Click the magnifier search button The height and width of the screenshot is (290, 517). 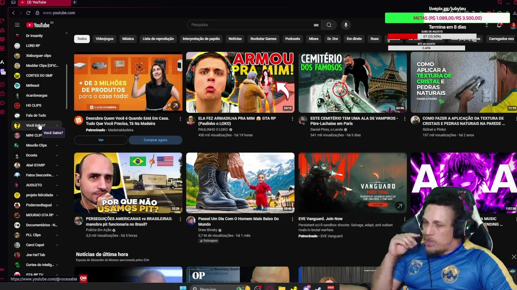pos(329,25)
